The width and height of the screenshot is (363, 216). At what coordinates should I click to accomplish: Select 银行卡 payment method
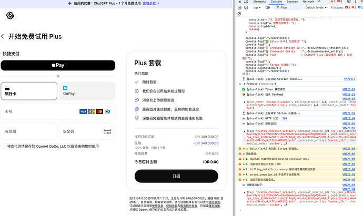point(29,91)
